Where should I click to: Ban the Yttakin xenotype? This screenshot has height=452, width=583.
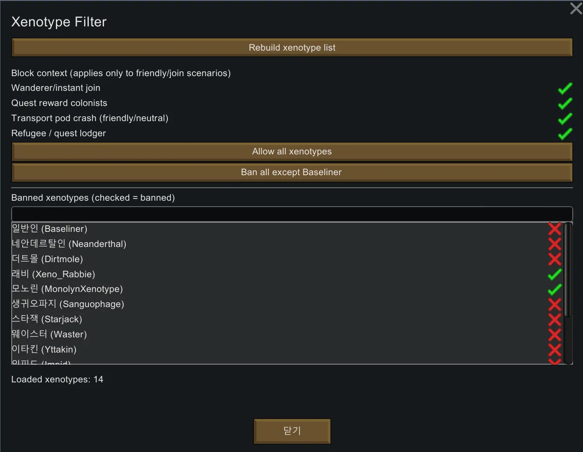554,349
